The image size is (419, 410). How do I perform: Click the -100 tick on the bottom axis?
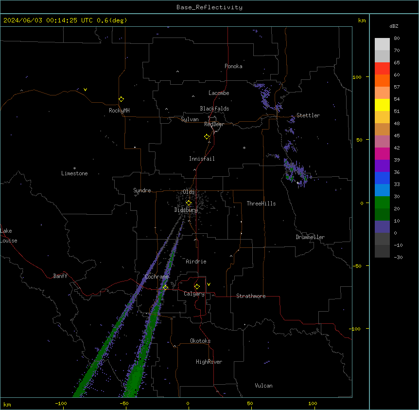(x=61, y=403)
